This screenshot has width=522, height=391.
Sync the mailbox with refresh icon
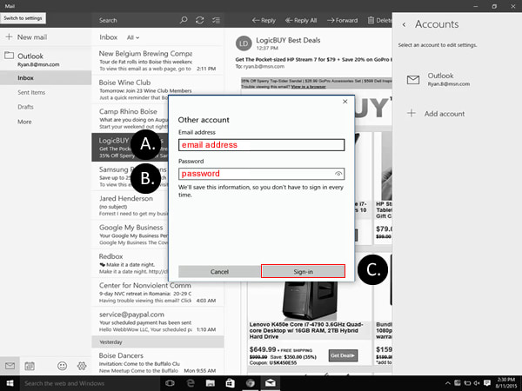200,20
